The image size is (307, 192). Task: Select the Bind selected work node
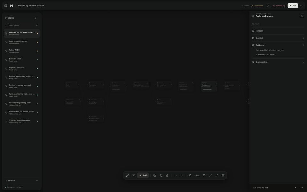(x=164, y=85)
